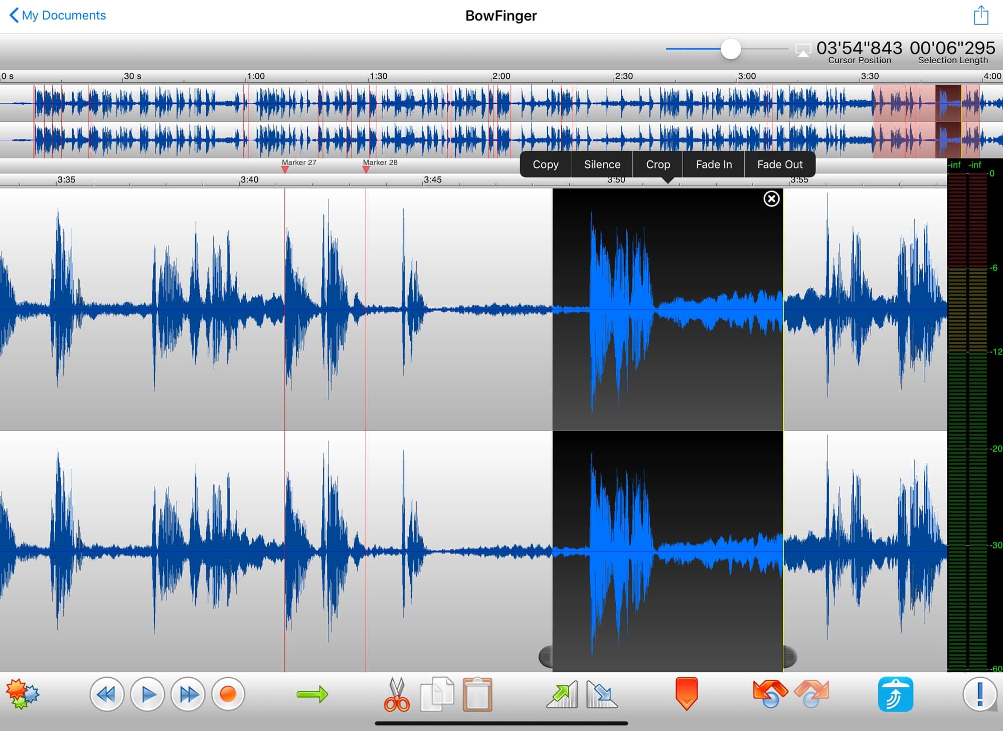Click the copy documents icon
Image resolution: width=1003 pixels, height=731 pixels.
[437, 694]
